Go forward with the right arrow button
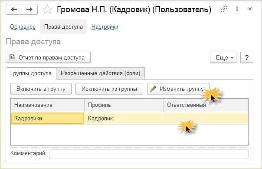 point(29,10)
